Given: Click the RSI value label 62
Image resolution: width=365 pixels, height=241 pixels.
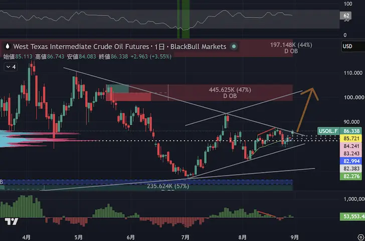Looking at the screenshot, I should click(346, 16).
